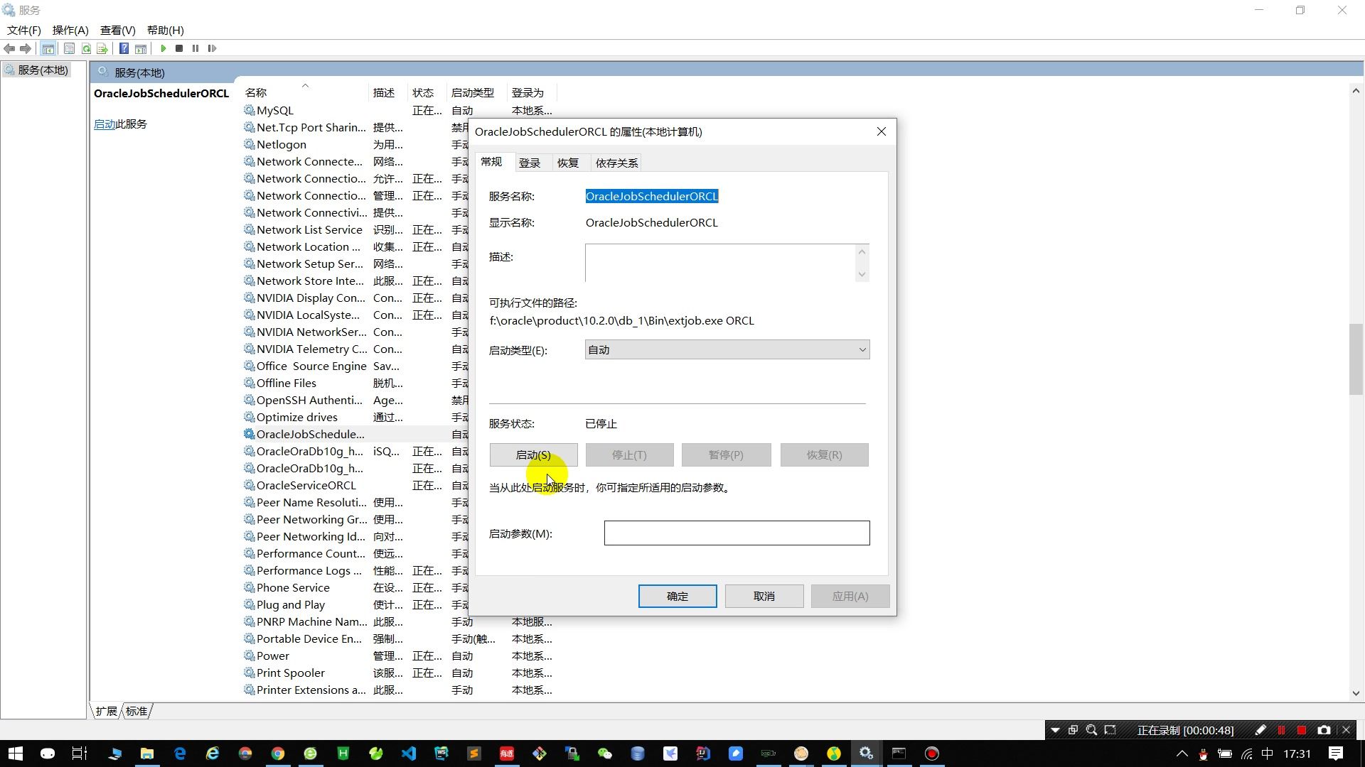Click the Export List toolbar icon
Image resolution: width=1365 pixels, height=767 pixels.
tap(102, 48)
